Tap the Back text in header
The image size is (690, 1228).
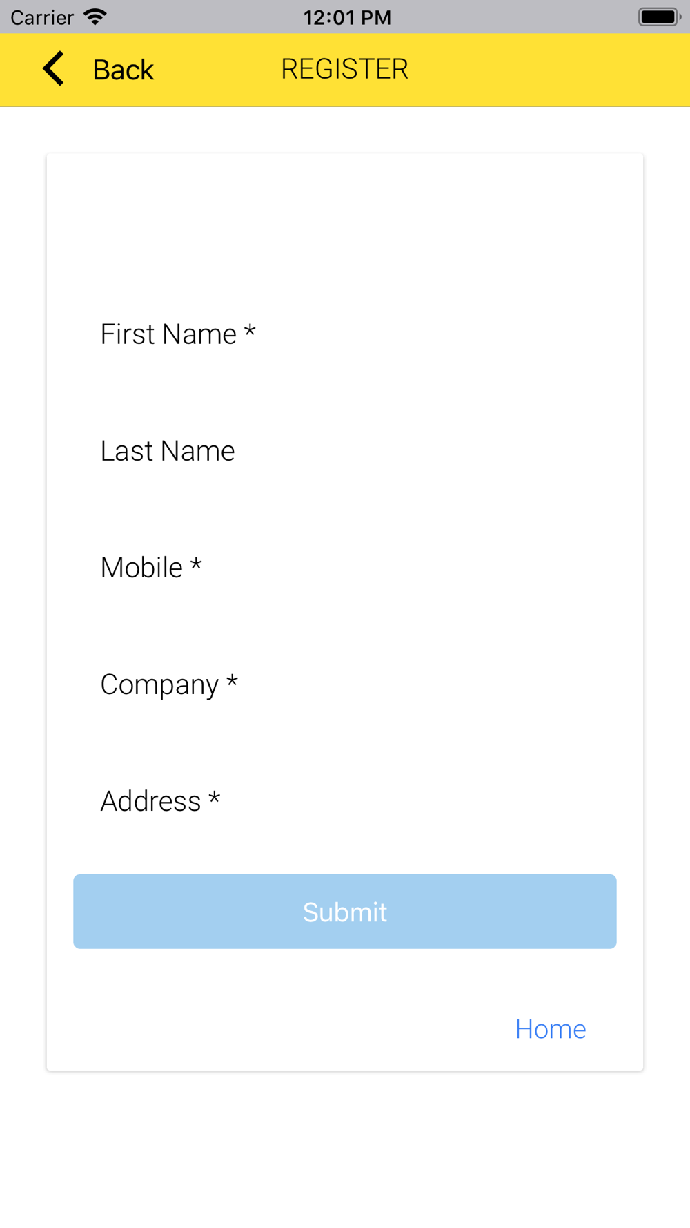coord(123,70)
